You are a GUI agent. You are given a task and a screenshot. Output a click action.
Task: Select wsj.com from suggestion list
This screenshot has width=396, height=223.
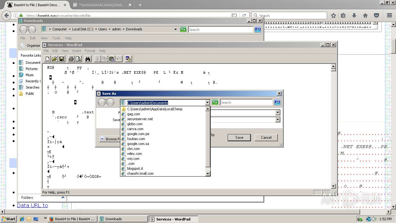[x=163, y=159]
